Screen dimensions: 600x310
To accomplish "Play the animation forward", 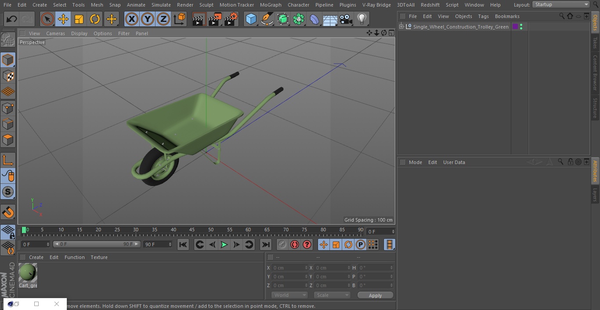I will pyautogui.click(x=224, y=244).
